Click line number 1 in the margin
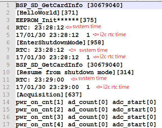This screenshot has height=128, width=162. pyautogui.click(x=8, y=5)
